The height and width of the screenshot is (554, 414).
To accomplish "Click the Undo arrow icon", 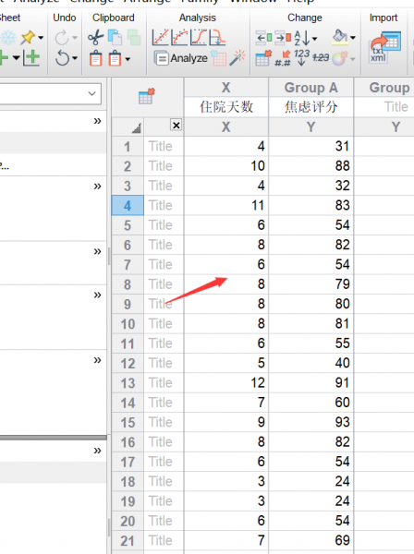I will (x=62, y=58).
